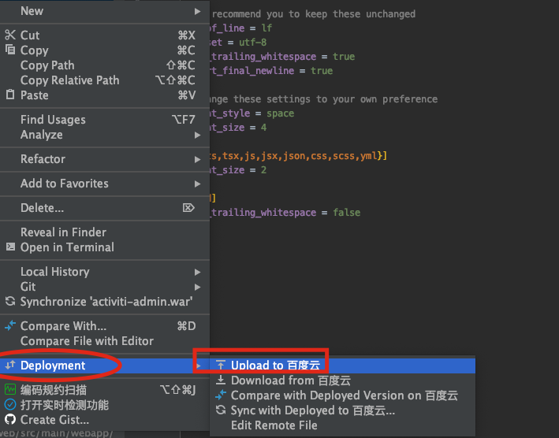Select Sync with Deployed to 百度云...
This screenshot has width=559, height=438.
[x=343, y=410]
